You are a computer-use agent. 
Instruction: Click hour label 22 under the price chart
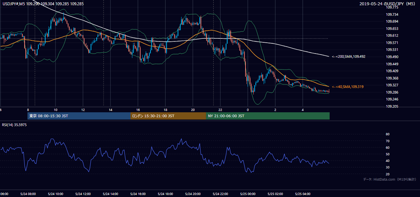point(220,110)
